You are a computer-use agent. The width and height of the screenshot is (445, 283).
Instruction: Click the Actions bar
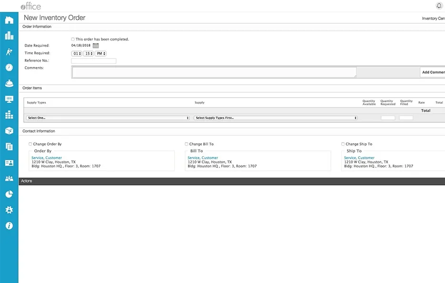(232, 181)
